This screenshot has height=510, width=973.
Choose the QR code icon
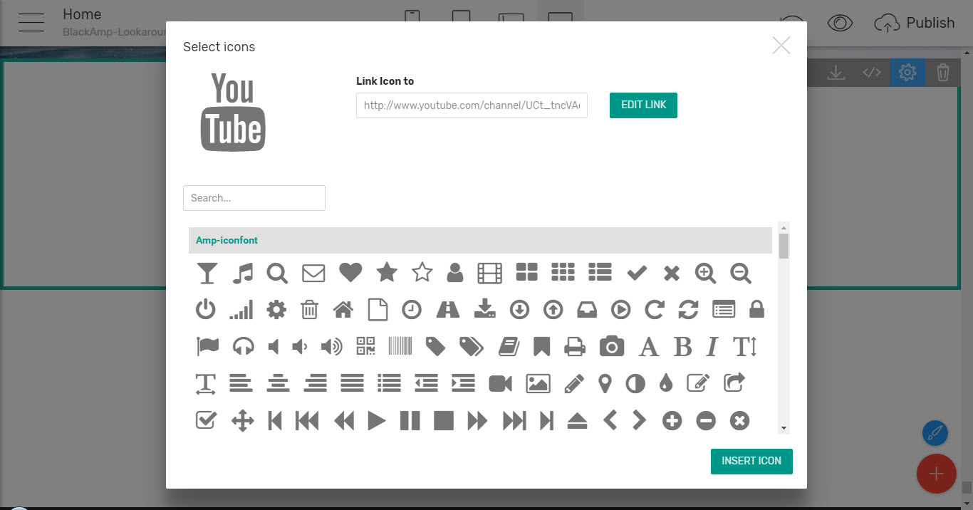(x=365, y=347)
